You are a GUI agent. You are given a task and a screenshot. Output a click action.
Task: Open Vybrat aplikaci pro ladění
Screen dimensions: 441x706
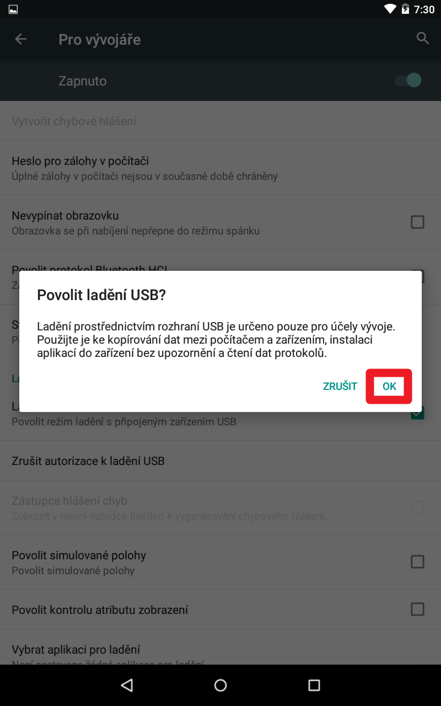click(x=220, y=648)
